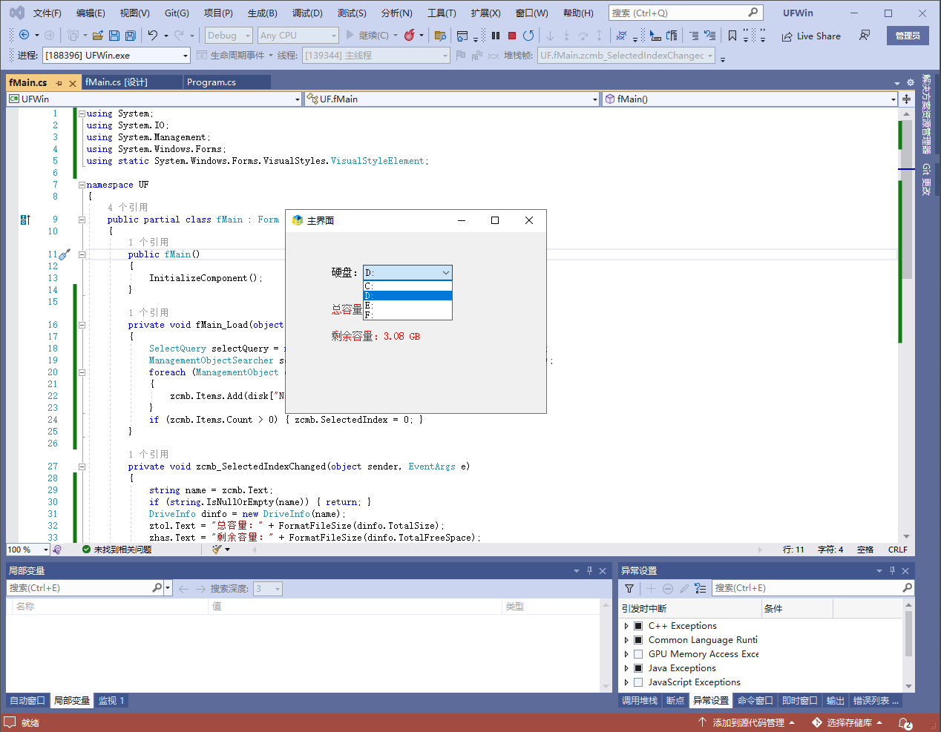941x732 pixels.
Task: Click the restore default exceptions list icon
Action: point(700,588)
